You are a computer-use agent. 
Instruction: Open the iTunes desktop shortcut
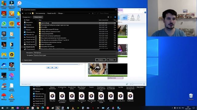point(19,4)
